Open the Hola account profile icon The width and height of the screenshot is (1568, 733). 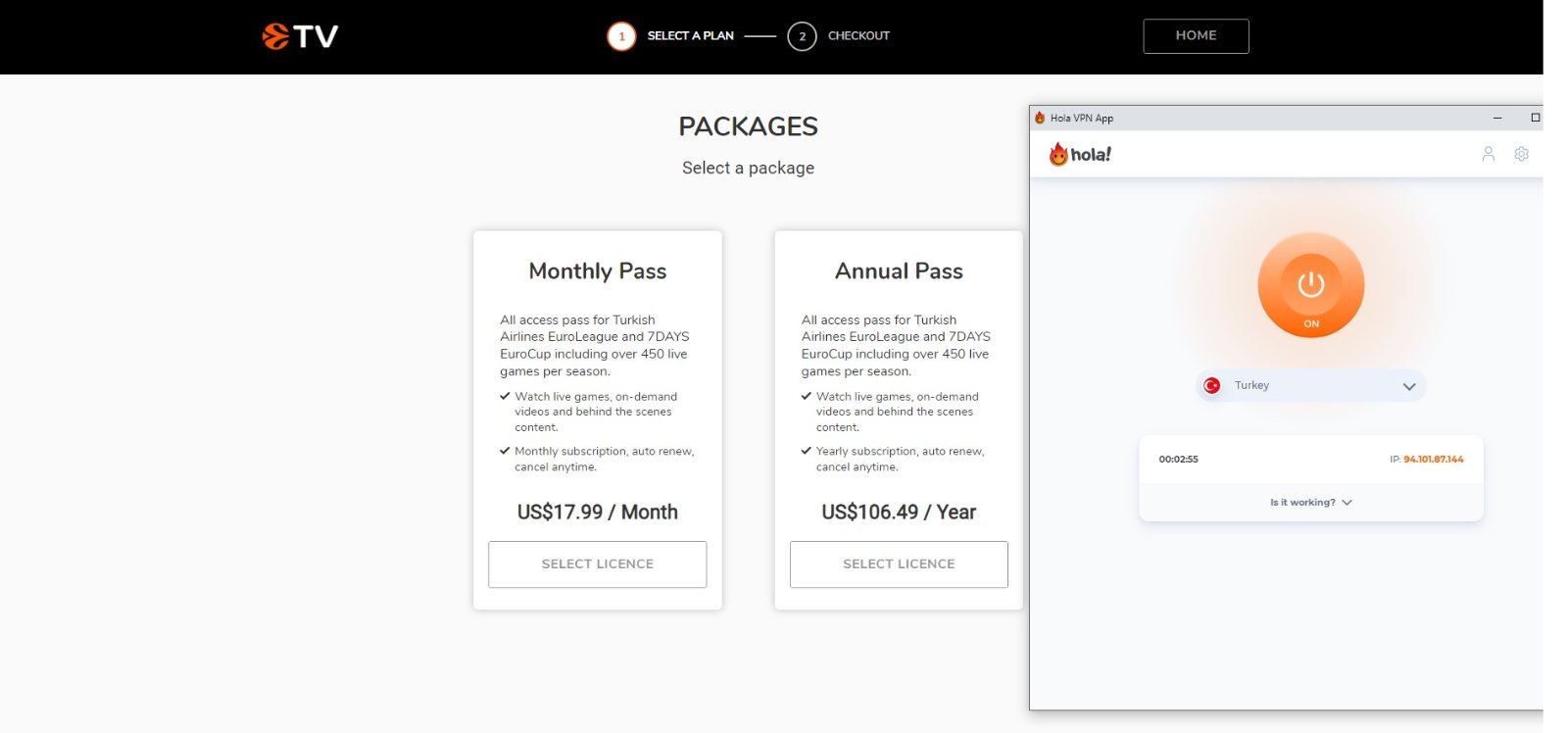[x=1488, y=154]
